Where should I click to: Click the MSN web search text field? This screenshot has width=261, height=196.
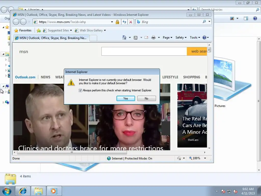coord(144,51)
